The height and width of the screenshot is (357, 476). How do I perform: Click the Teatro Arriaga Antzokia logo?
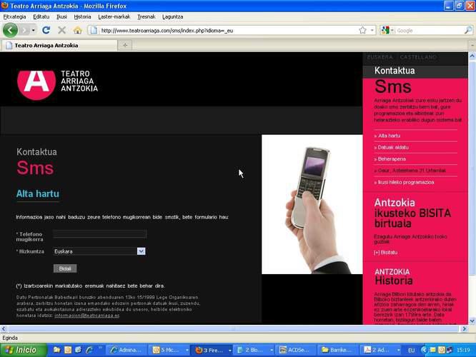click(57, 85)
